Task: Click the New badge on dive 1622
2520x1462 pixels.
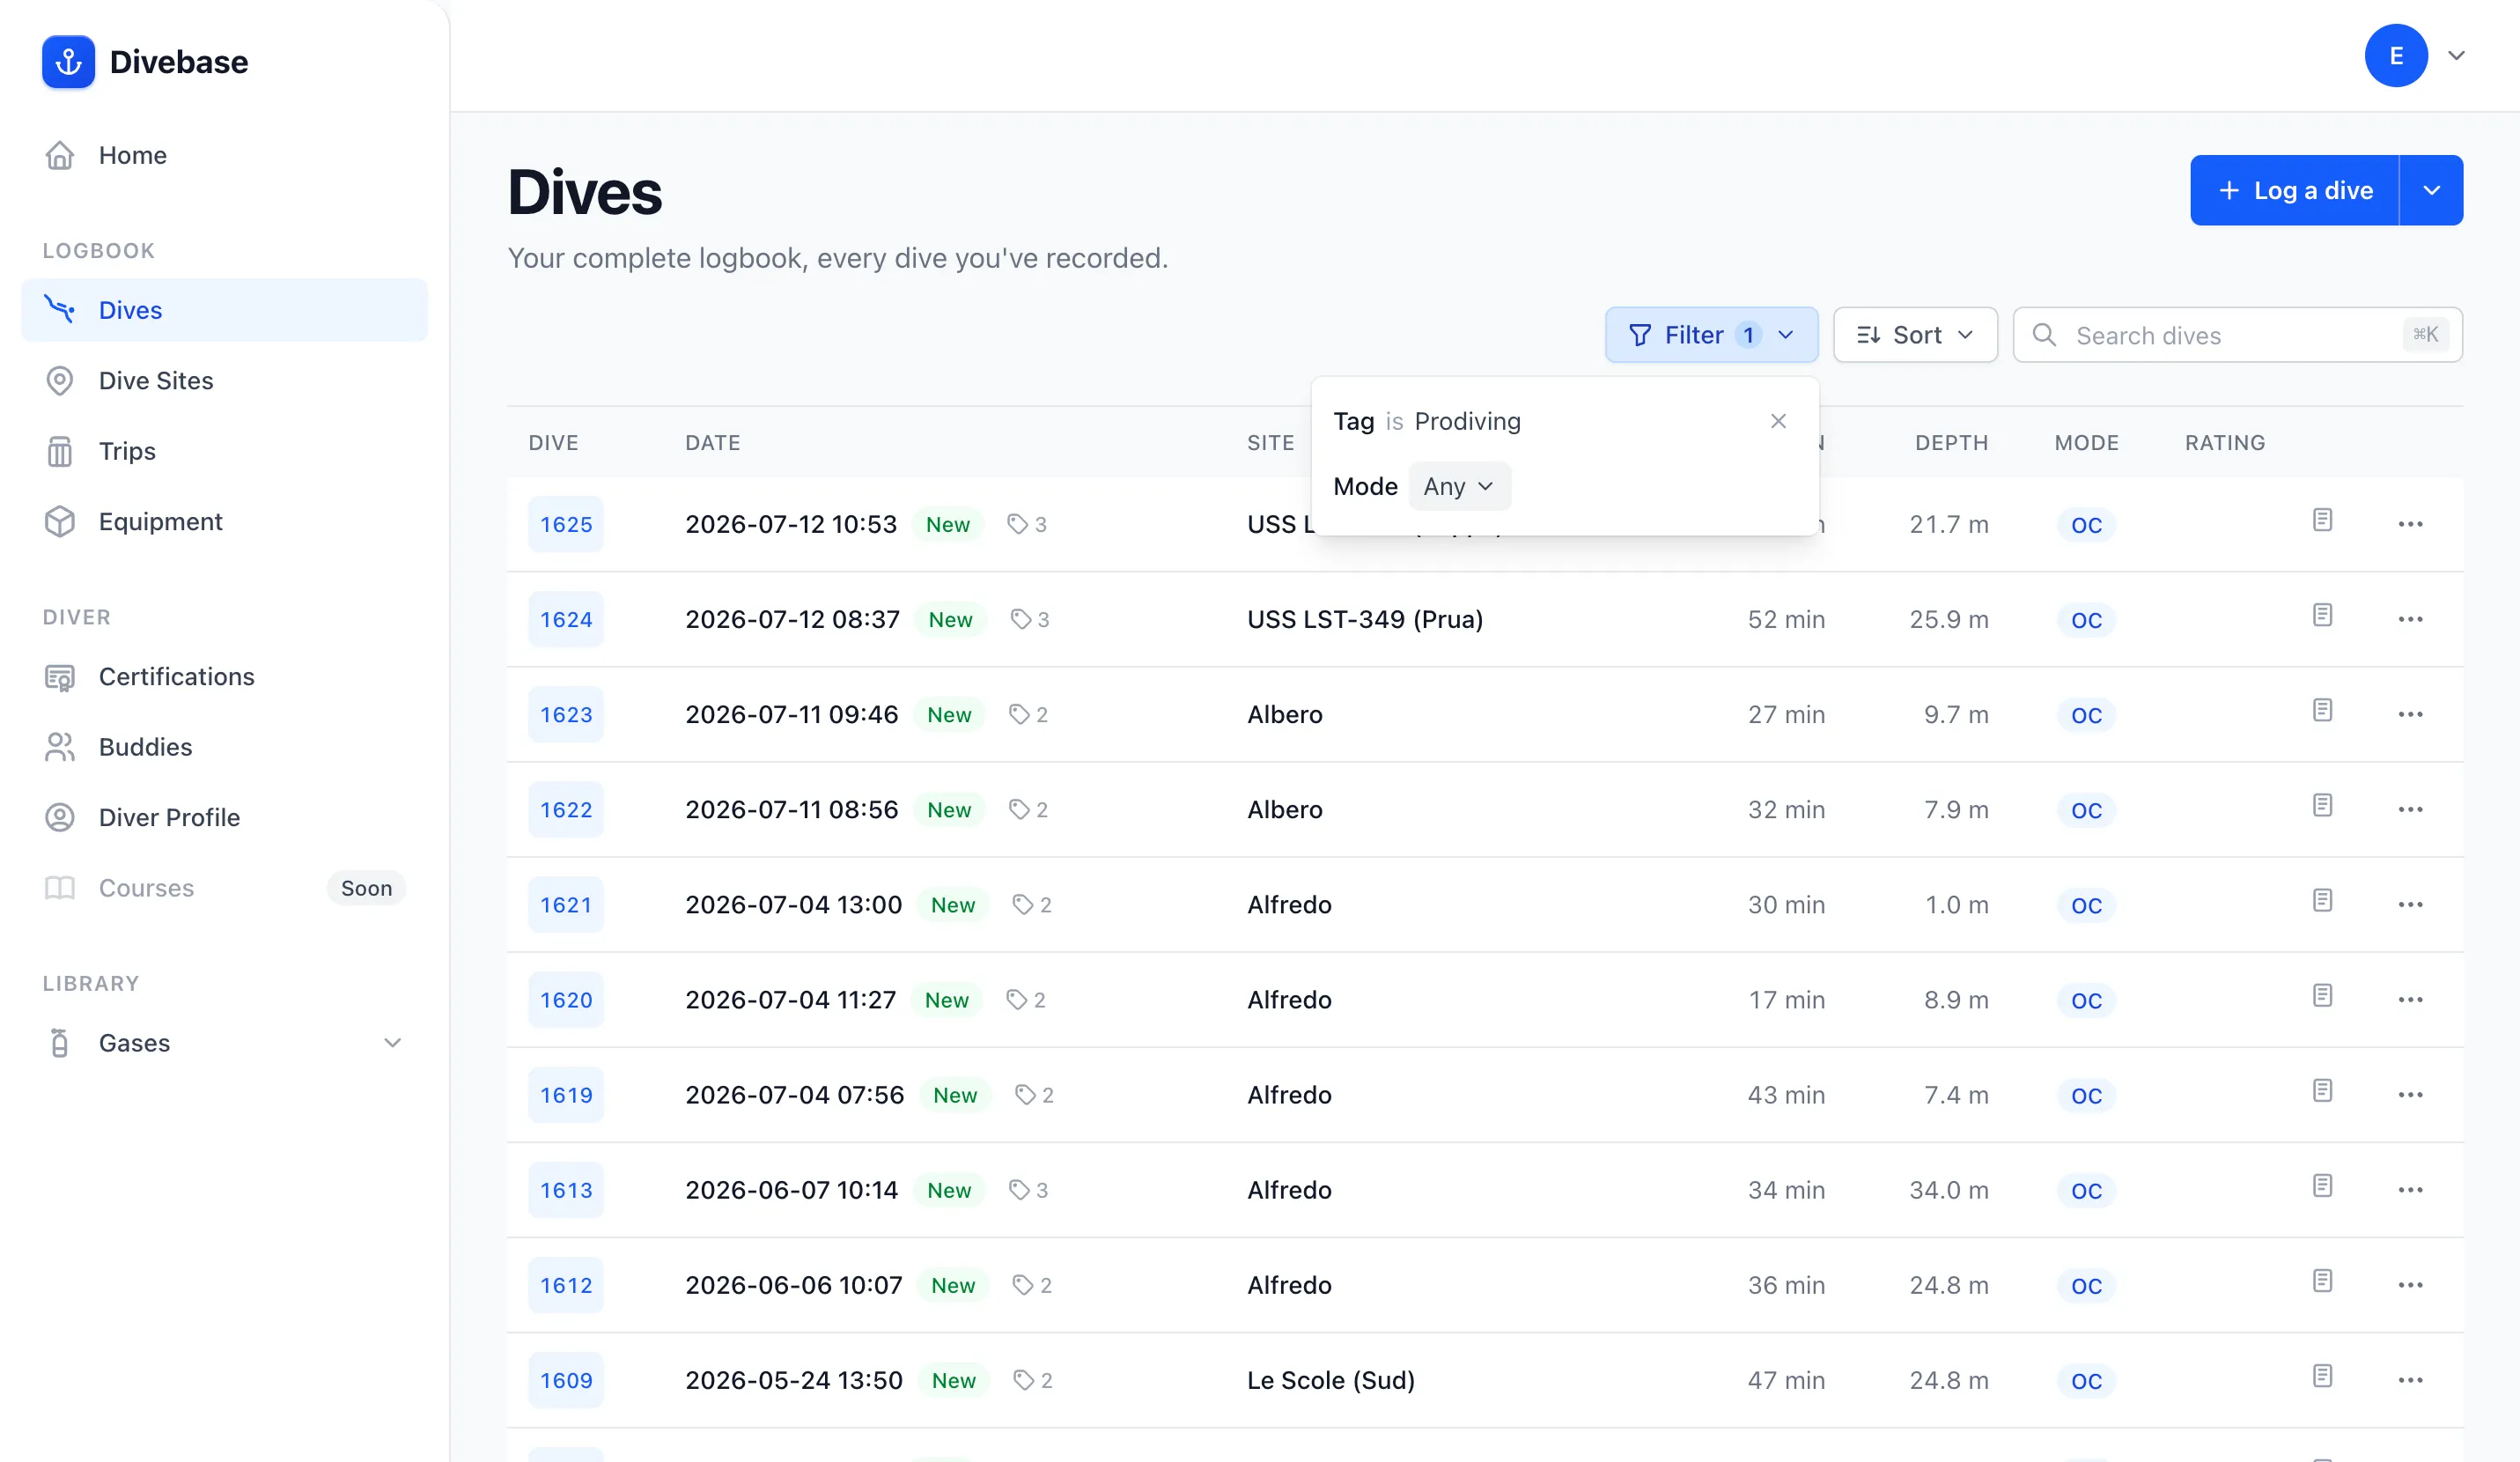Action: [x=948, y=809]
